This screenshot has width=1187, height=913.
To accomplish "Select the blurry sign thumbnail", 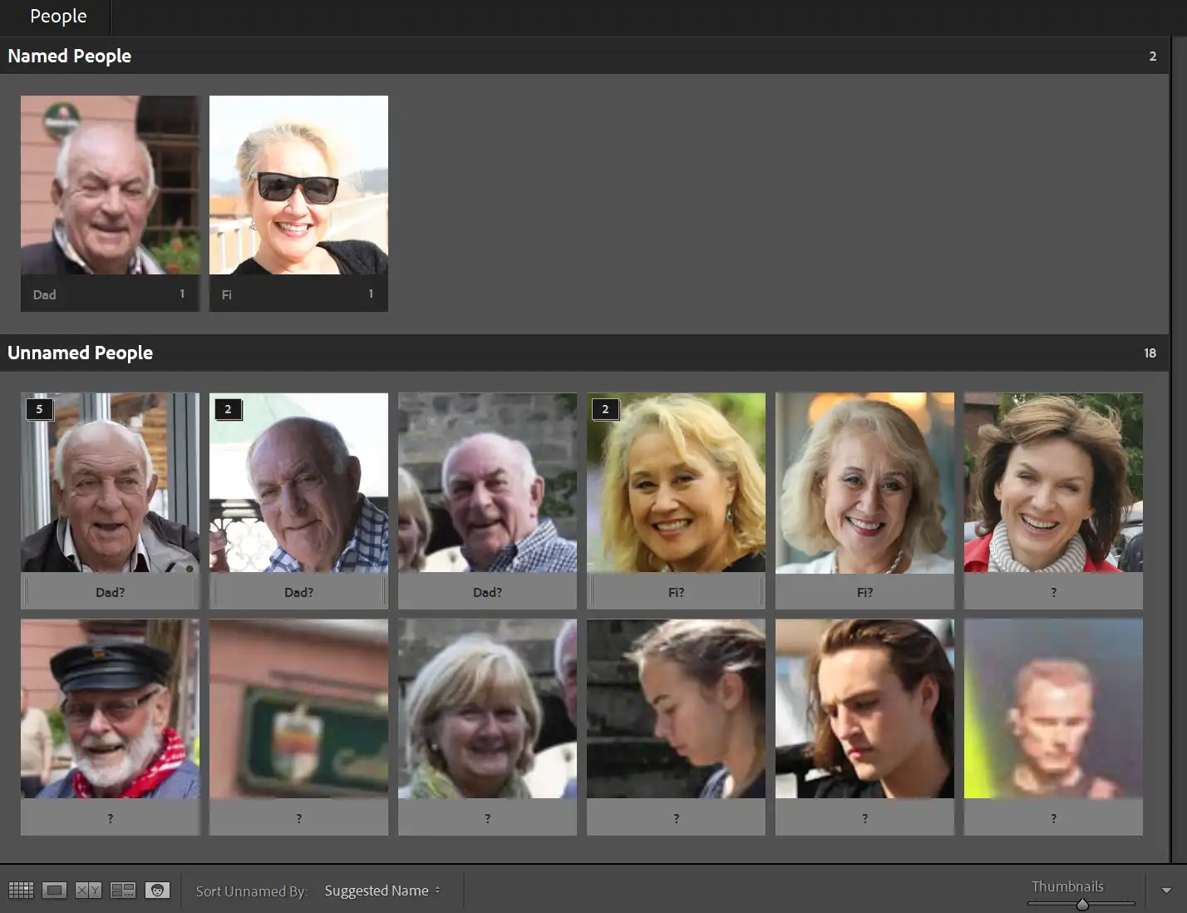I will point(298,708).
